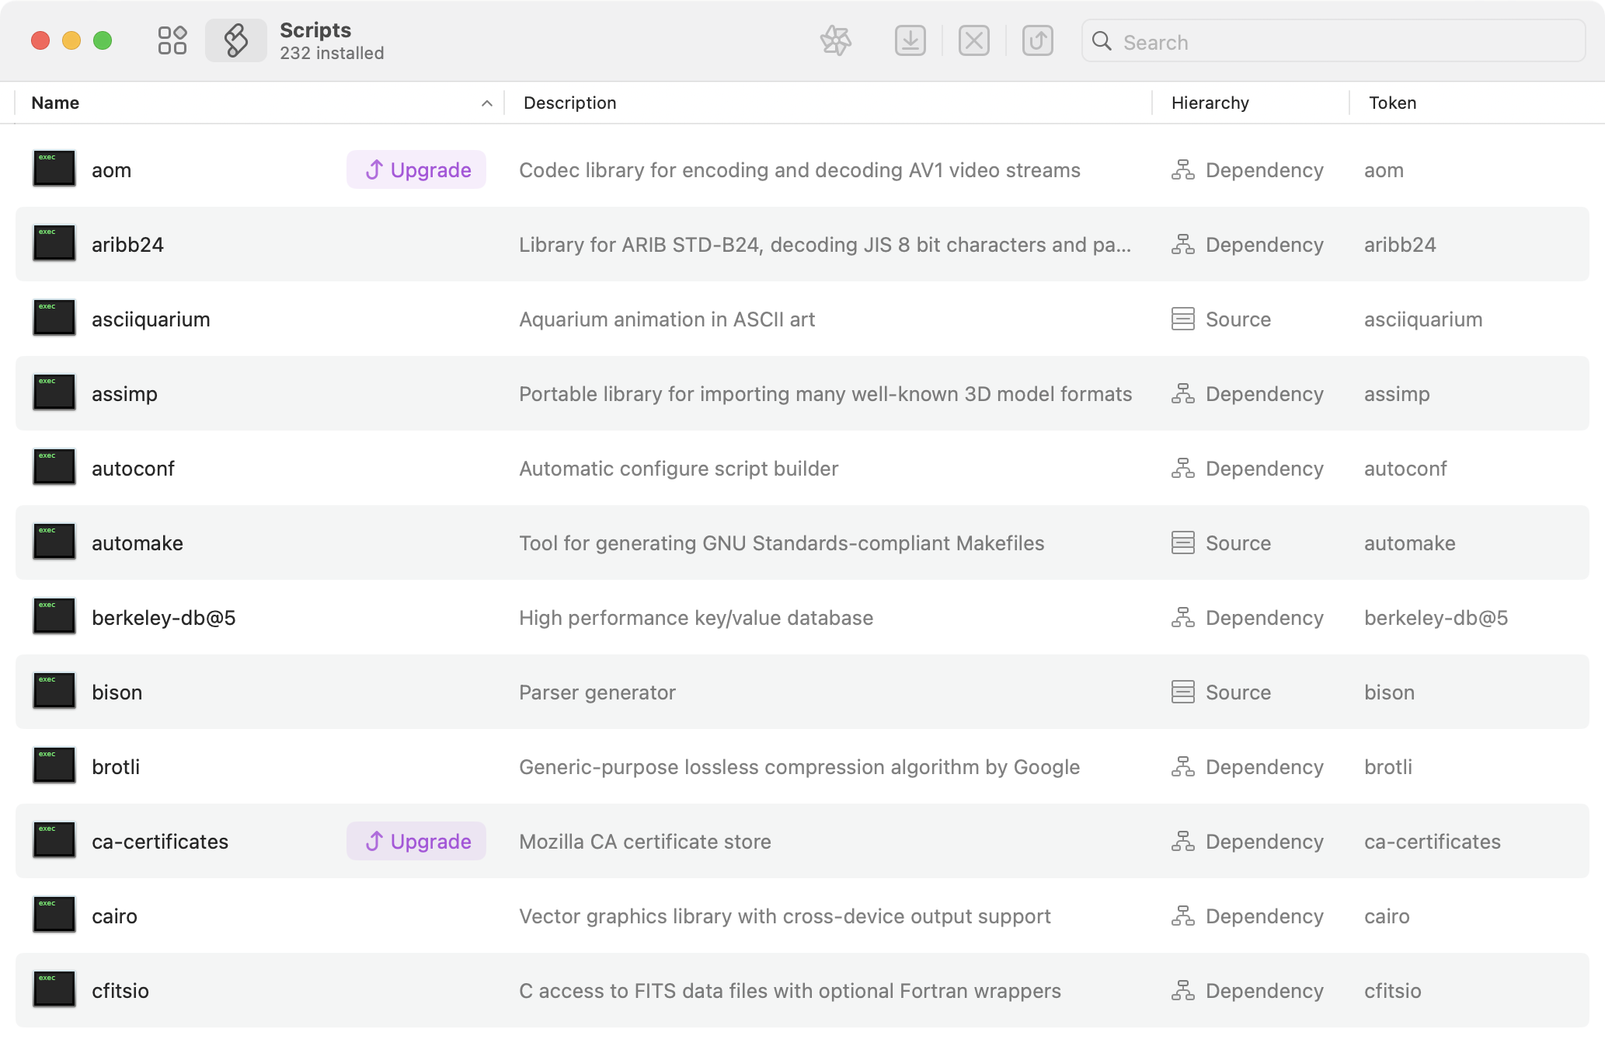The image size is (1605, 1043).
Task: Click the upgrade arrow toolbar icon
Action: tap(1037, 40)
